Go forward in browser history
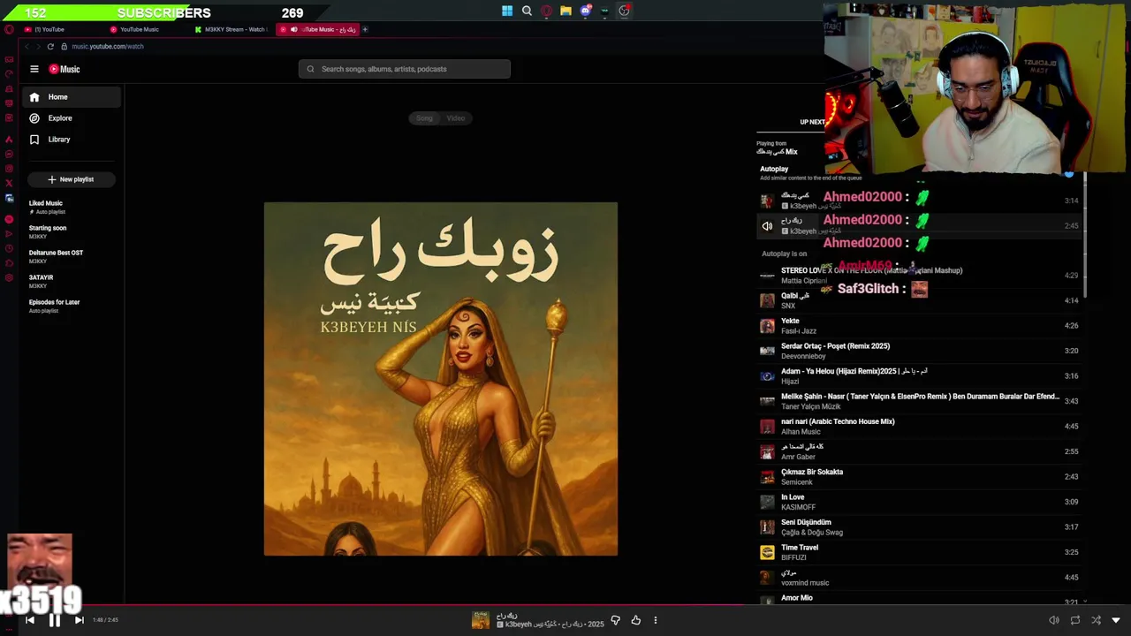This screenshot has height=636, width=1131. [39, 46]
